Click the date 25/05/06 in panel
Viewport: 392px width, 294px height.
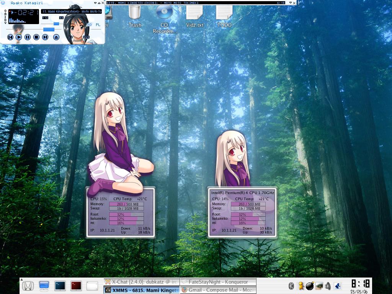pos(359,291)
